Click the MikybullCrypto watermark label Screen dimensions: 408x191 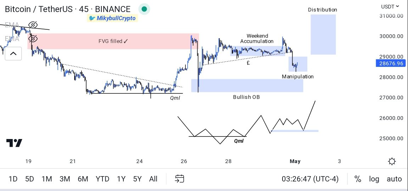[x=112, y=18]
